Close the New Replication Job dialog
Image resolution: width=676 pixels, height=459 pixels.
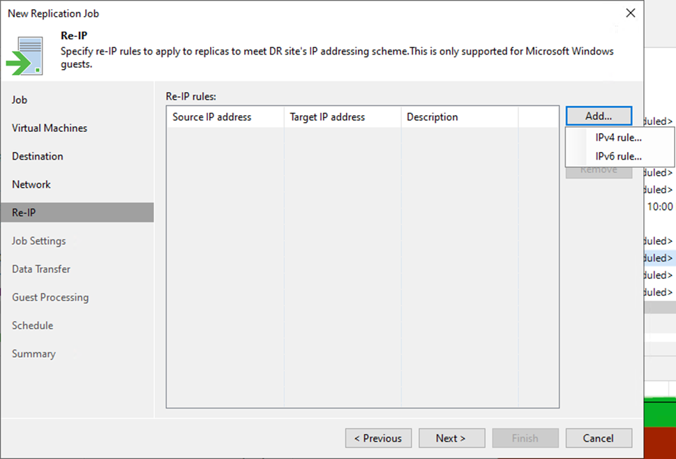click(630, 13)
